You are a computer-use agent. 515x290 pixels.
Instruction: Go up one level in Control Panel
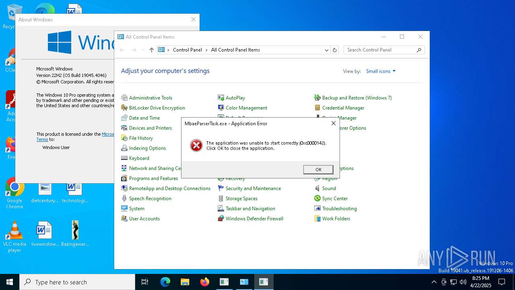click(152, 50)
